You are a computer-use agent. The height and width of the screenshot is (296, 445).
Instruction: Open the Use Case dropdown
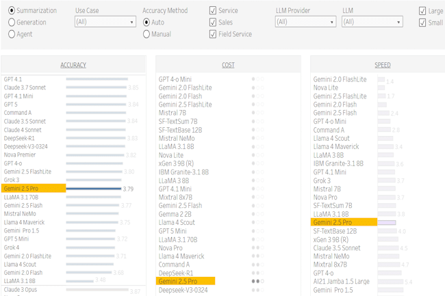click(105, 21)
